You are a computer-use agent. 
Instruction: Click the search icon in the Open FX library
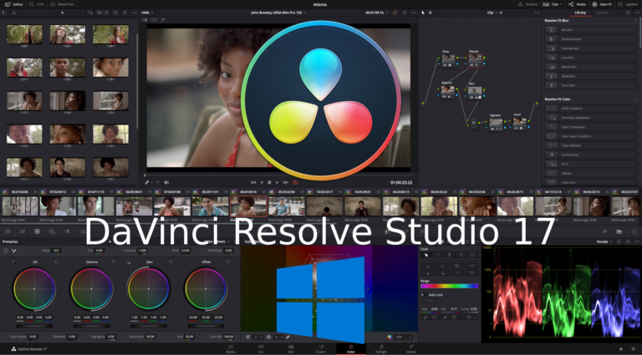[x=628, y=13]
